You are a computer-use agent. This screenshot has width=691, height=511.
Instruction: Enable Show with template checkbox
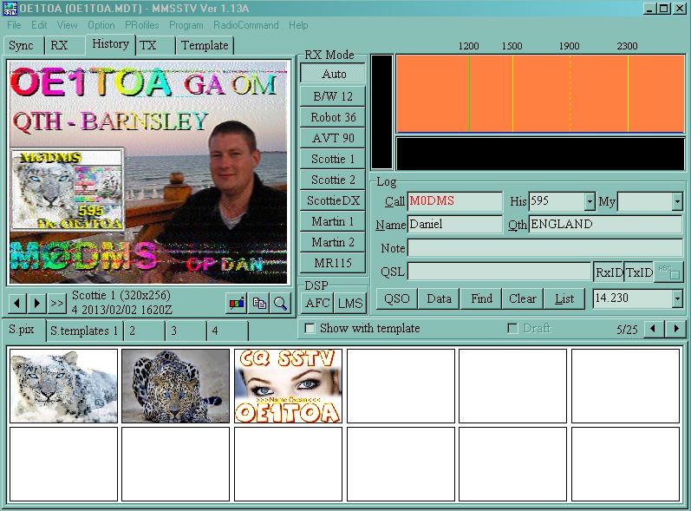point(310,329)
